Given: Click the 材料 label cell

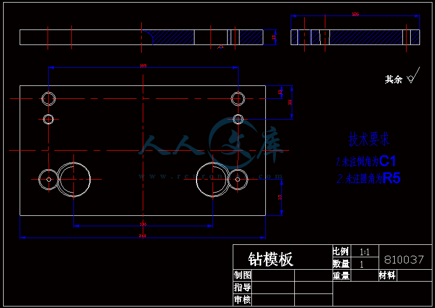Looking at the screenshot, I should 387,275.
